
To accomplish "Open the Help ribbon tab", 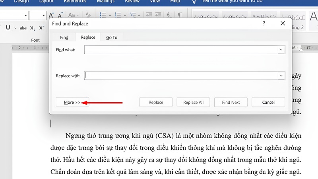I will pos(175,1).
